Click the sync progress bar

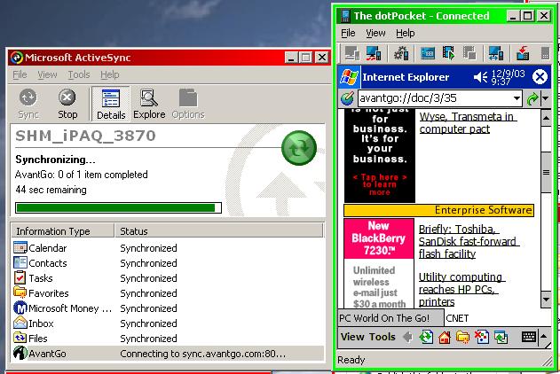[118, 208]
